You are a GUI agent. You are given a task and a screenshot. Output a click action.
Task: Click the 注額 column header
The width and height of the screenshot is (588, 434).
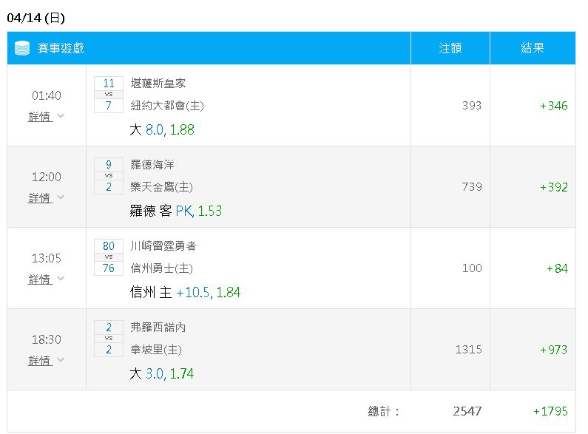[450, 48]
